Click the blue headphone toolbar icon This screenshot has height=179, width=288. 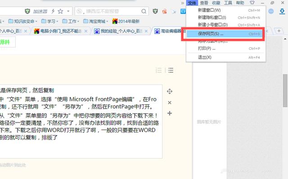click(x=183, y=11)
